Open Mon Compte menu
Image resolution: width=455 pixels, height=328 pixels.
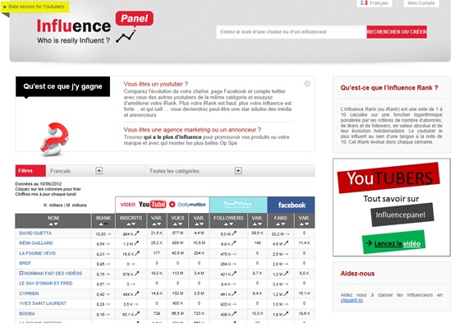[421, 3]
